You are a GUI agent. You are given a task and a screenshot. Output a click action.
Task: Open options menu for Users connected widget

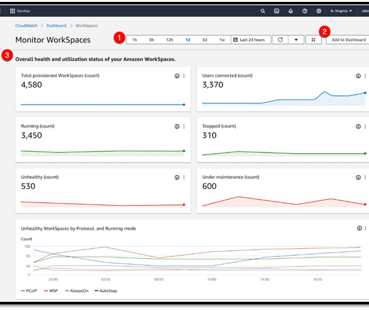[365, 76]
